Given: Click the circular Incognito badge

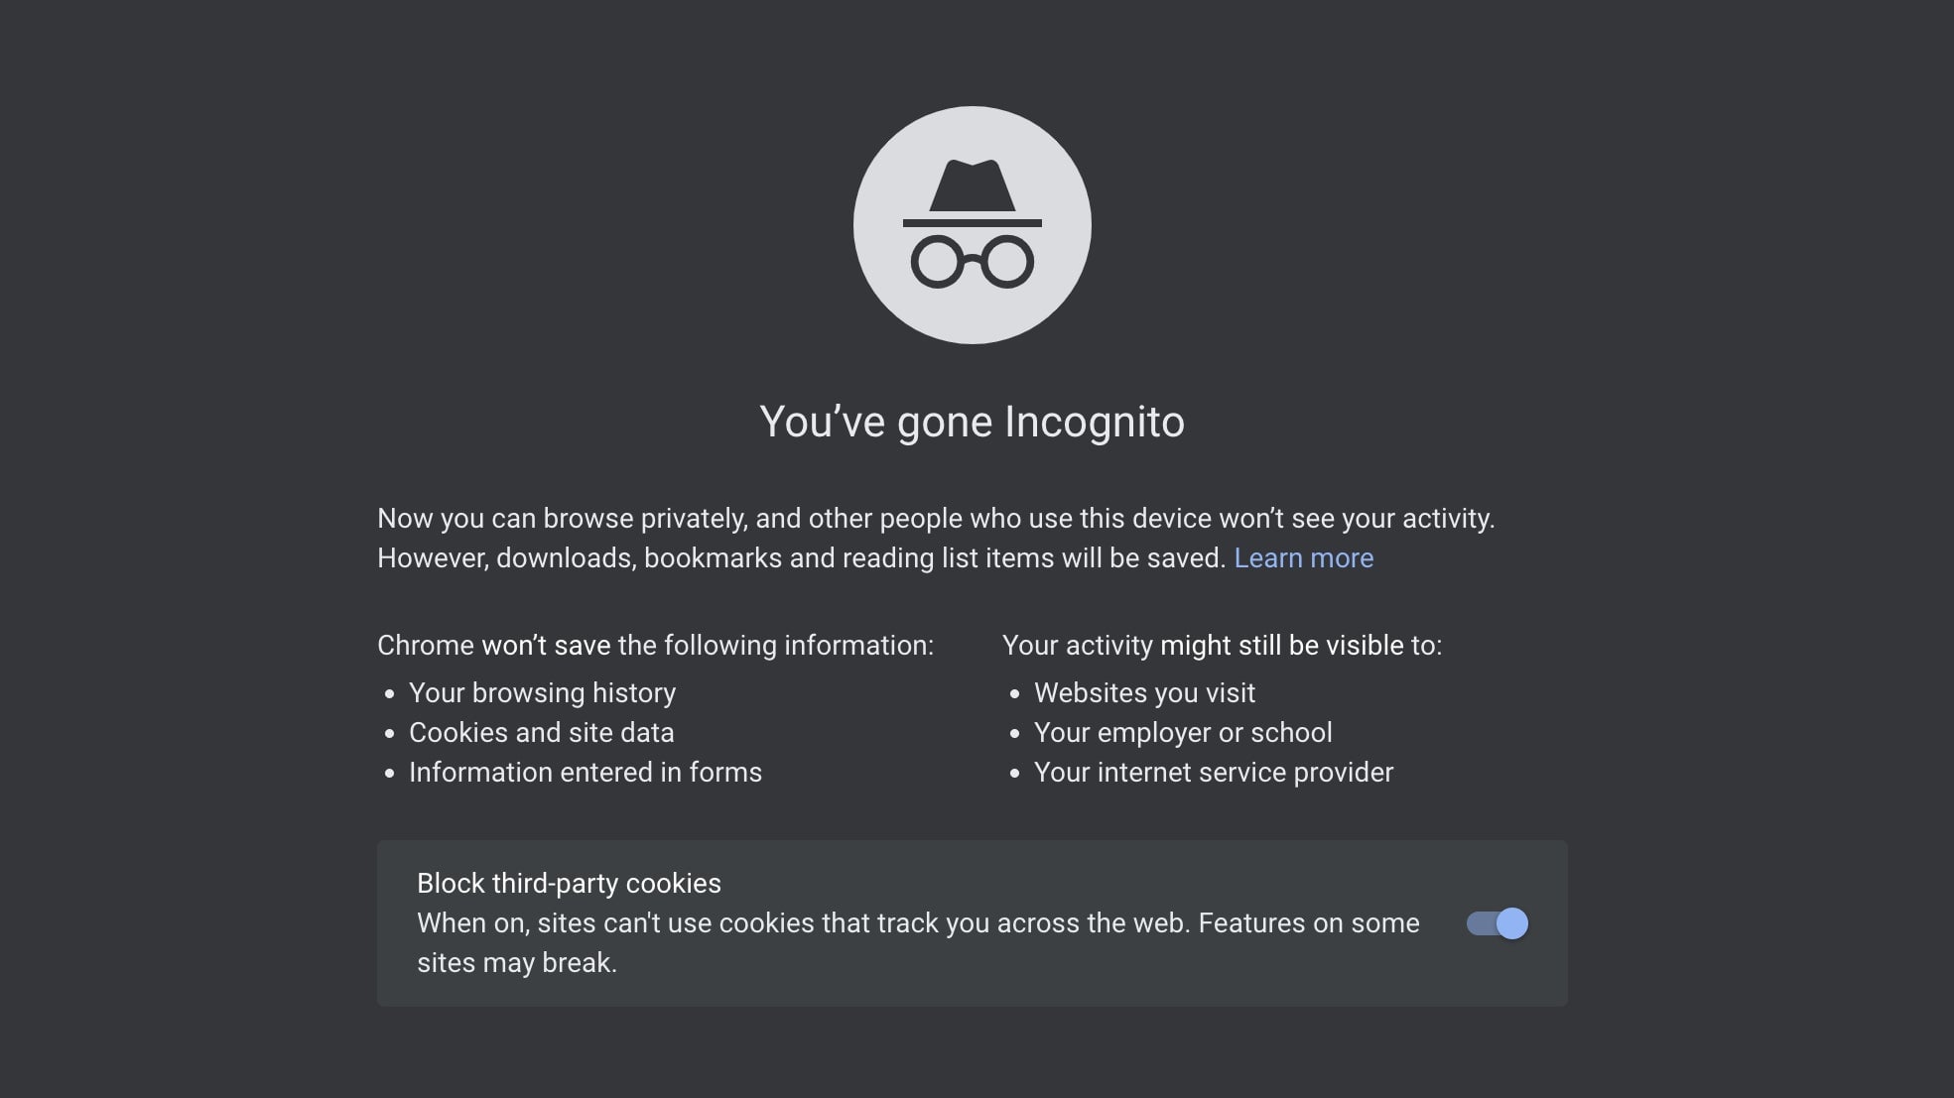Looking at the screenshot, I should pyautogui.click(x=972, y=225).
